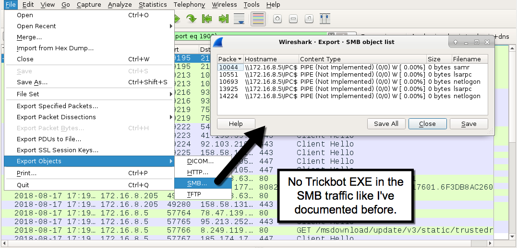Close SMB object list via X icon

[487, 42]
